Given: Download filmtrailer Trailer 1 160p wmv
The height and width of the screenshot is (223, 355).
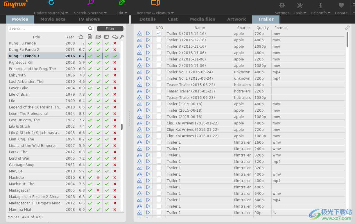Looking at the screenshot, I should pos(140,142).
